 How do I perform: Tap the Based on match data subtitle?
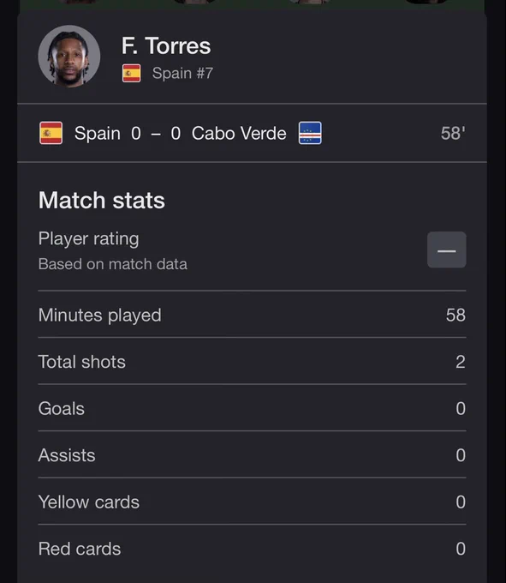[x=113, y=264]
